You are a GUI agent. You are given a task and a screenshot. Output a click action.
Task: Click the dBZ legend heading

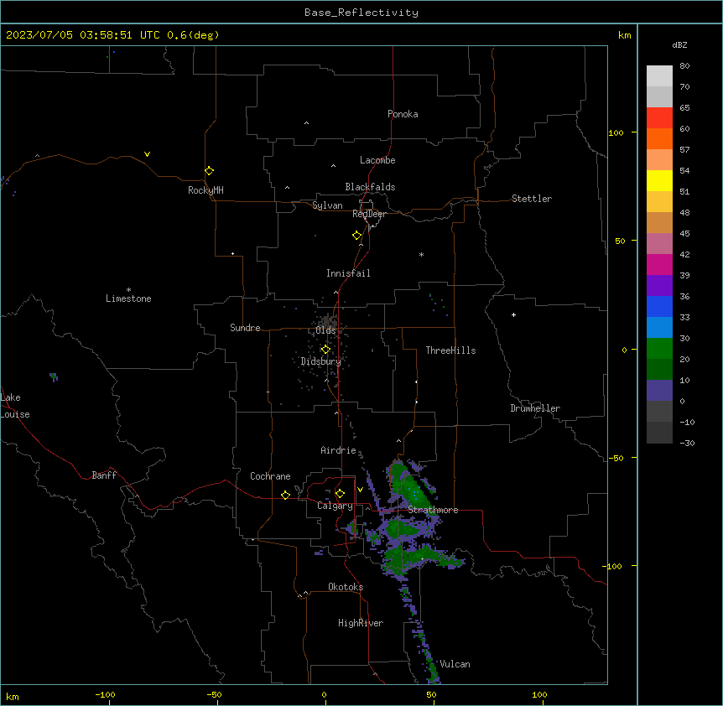point(679,44)
